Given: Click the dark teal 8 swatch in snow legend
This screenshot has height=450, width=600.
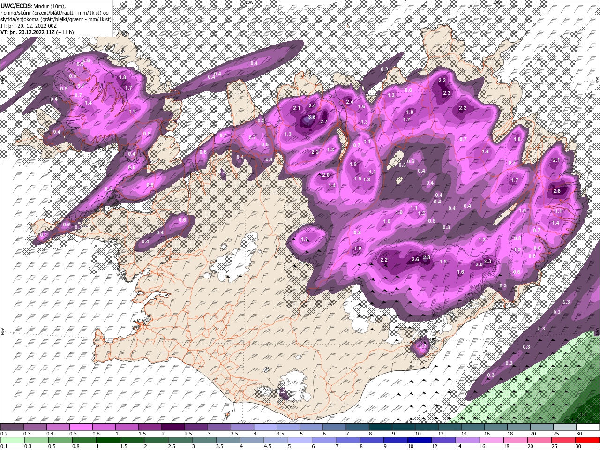Looking at the screenshot, I should pyautogui.click(x=381, y=427).
